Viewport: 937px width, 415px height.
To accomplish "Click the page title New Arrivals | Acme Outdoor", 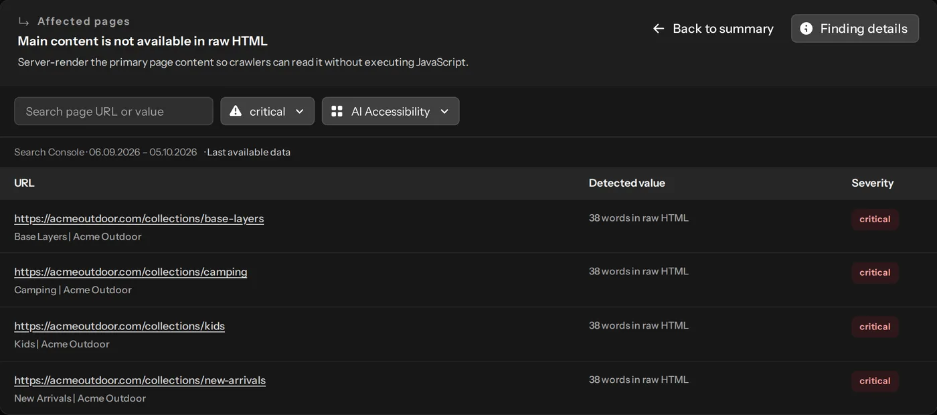I will click(x=80, y=398).
